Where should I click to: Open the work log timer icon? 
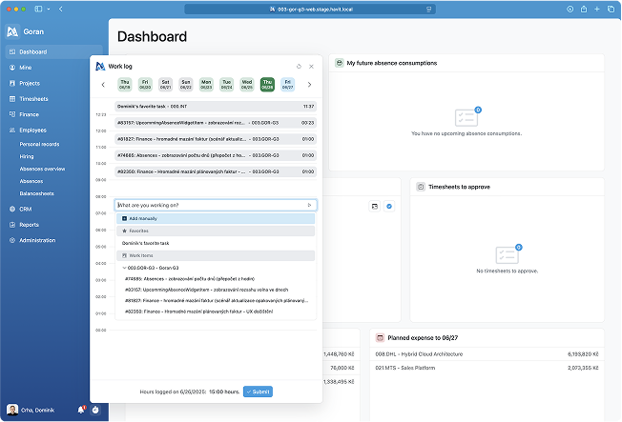(95, 410)
